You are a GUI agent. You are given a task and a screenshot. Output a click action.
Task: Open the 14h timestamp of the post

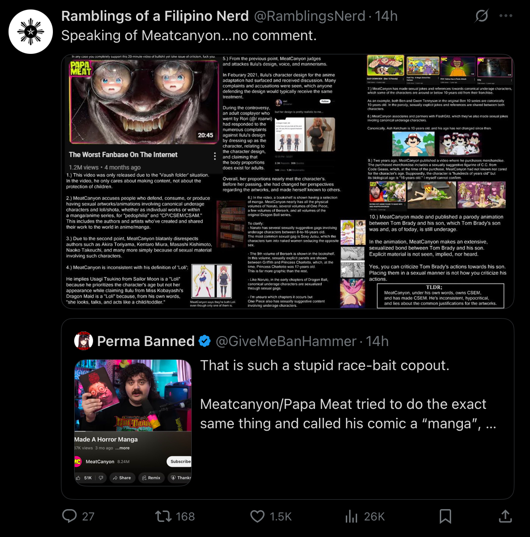coord(386,16)
